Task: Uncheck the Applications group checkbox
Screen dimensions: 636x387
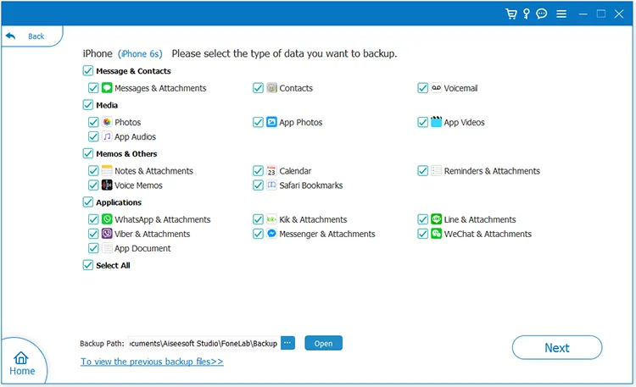Action: (x=88, y=202)
